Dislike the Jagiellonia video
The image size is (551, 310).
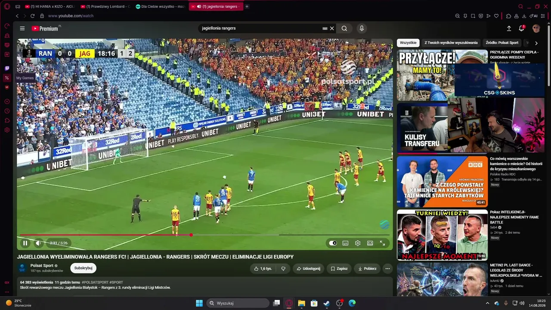coord(283,269)
